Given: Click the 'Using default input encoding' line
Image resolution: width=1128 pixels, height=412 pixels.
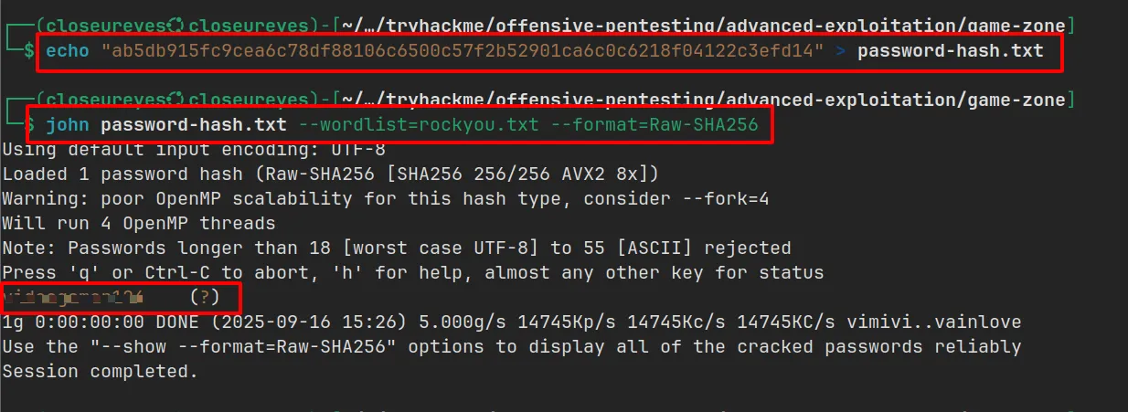Looking at the screenshot, I should (194, 148).
